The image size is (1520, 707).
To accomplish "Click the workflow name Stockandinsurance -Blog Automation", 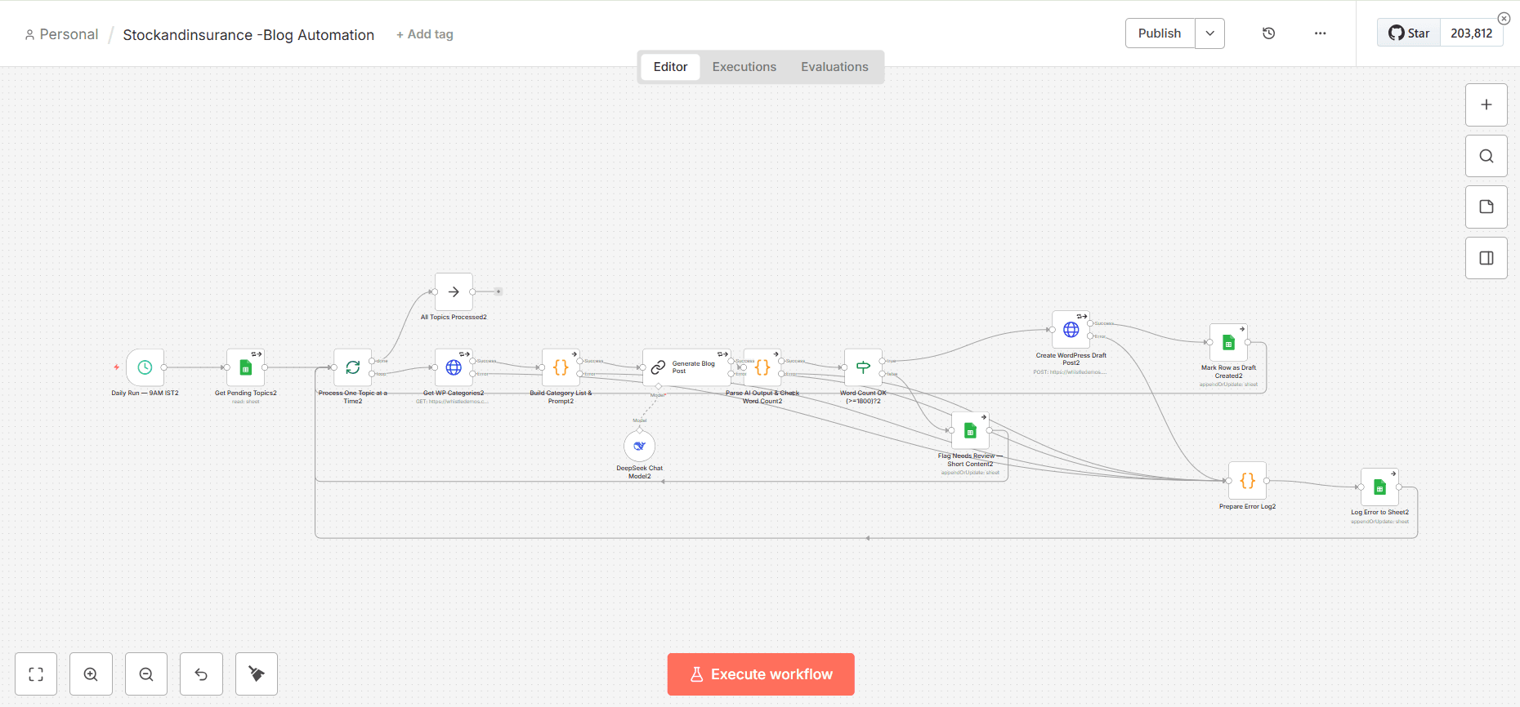I will pos(248,35).
